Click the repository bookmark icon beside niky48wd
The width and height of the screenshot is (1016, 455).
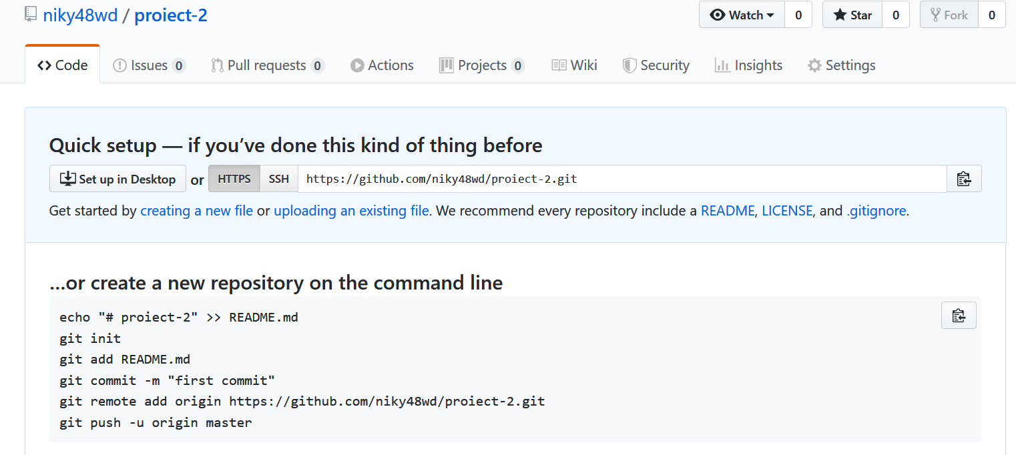(30, 13)
